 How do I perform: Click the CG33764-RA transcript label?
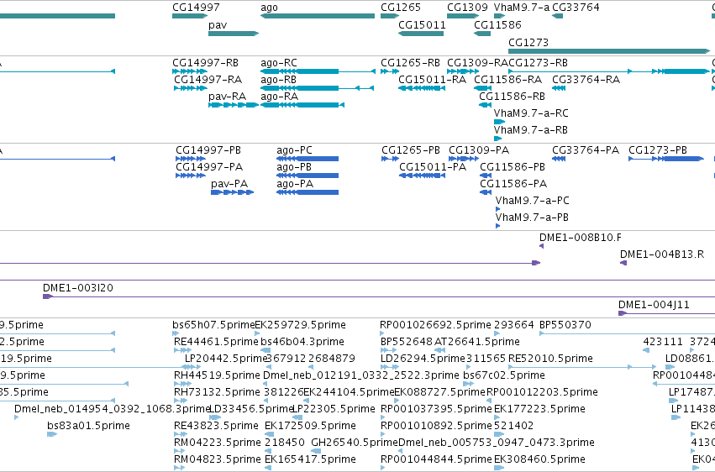586,79
